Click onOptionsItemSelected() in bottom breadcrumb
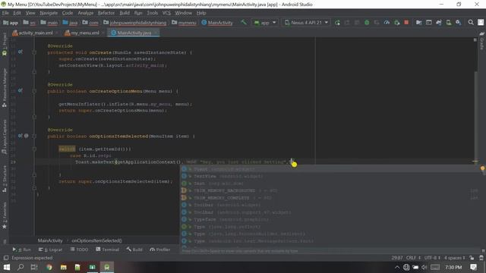486x273 pixels. point(96,240)
